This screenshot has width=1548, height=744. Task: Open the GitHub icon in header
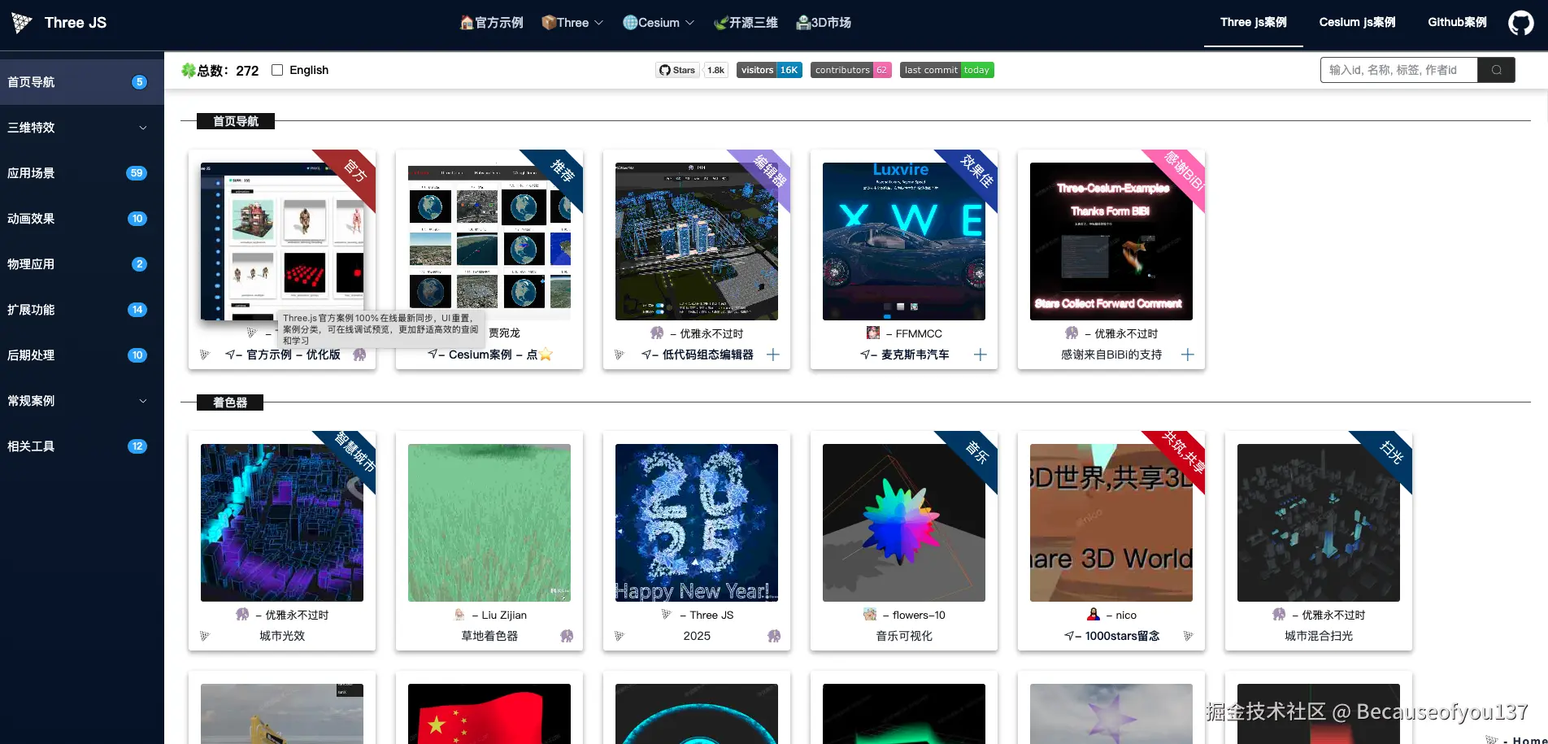[1521, 23]
